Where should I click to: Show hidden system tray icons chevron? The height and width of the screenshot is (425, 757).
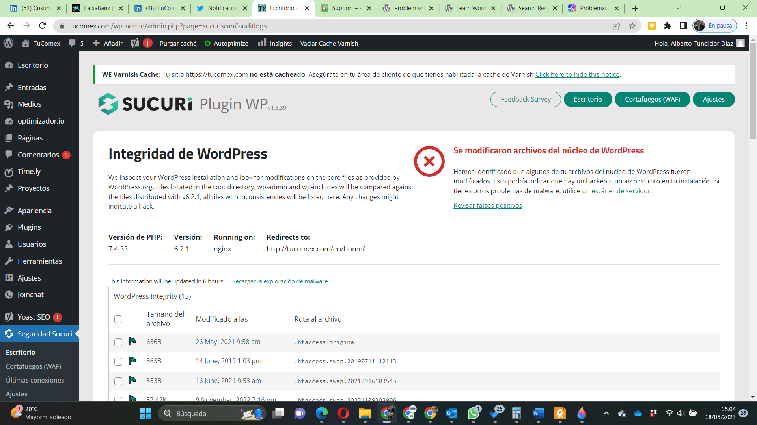click(x=606, y=413)
